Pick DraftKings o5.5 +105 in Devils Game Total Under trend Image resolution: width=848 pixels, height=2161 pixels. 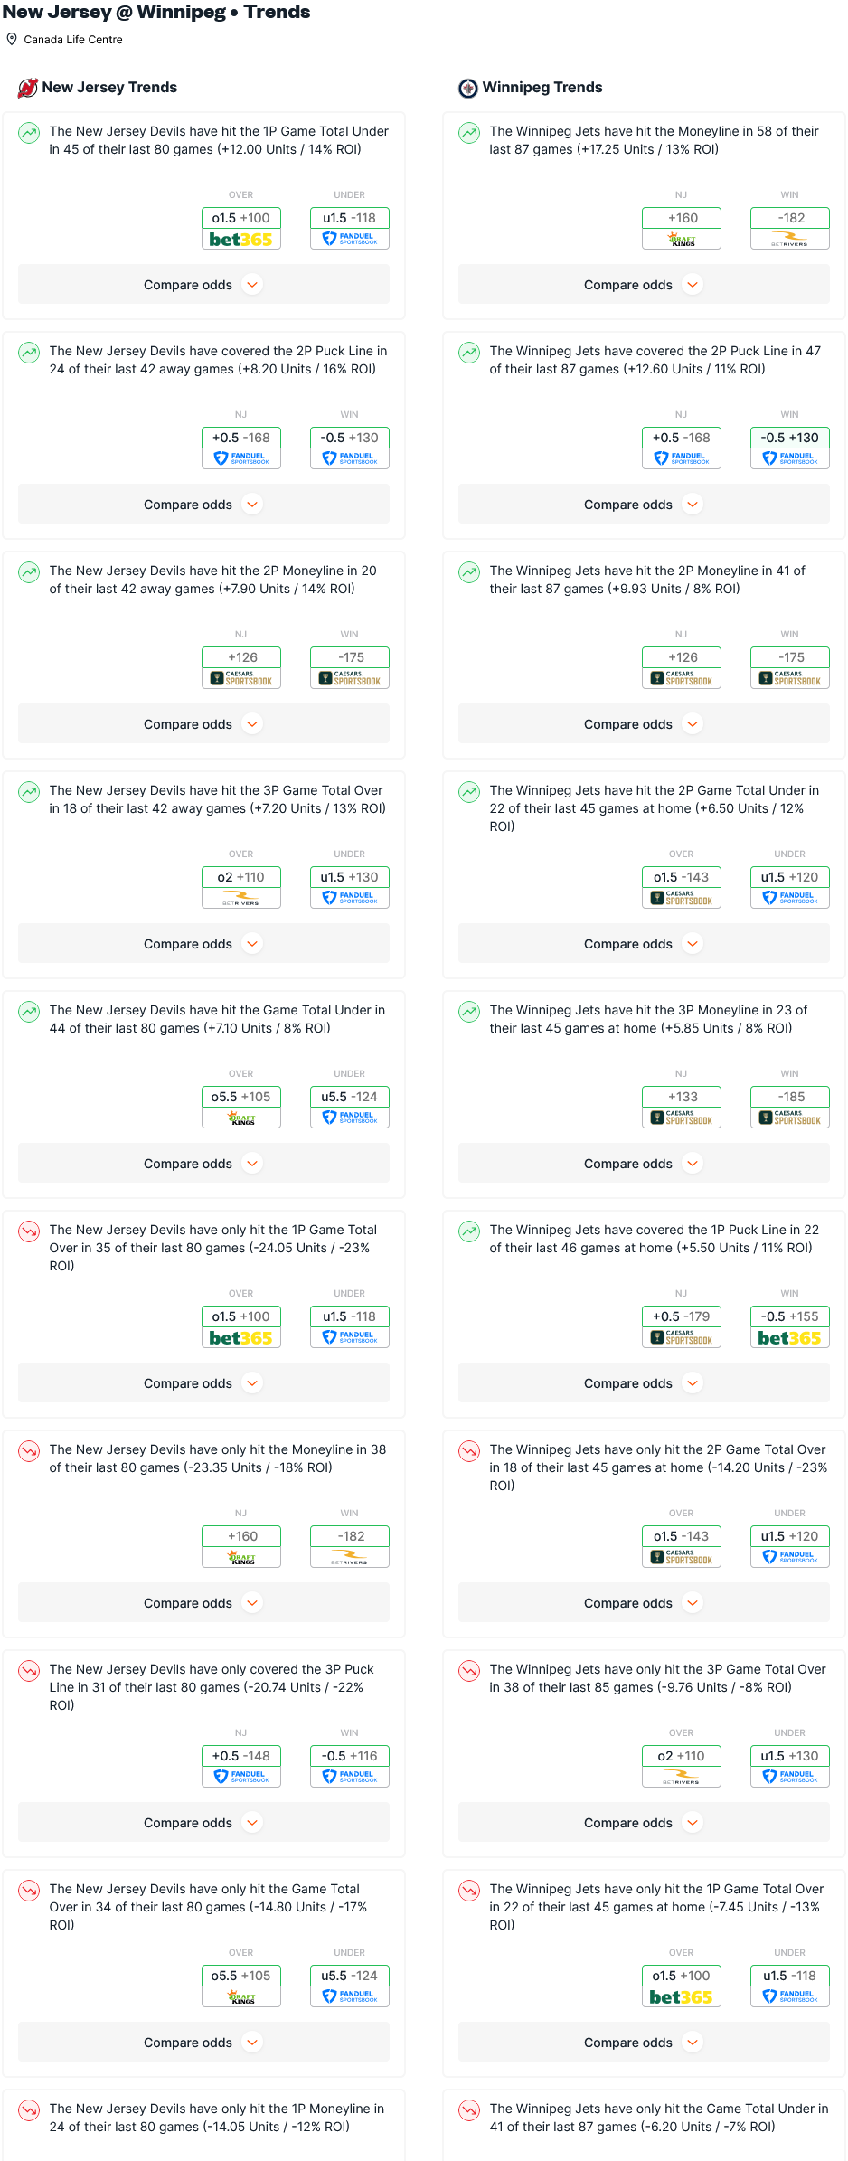(241, 1107)
